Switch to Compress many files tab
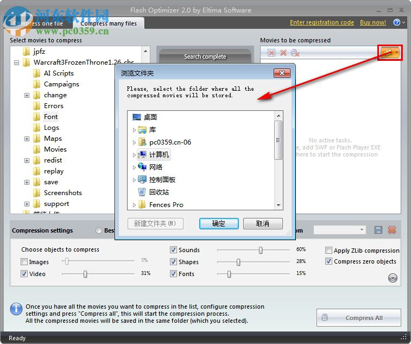This screenshot has height=344, width=411. (109, 23)
